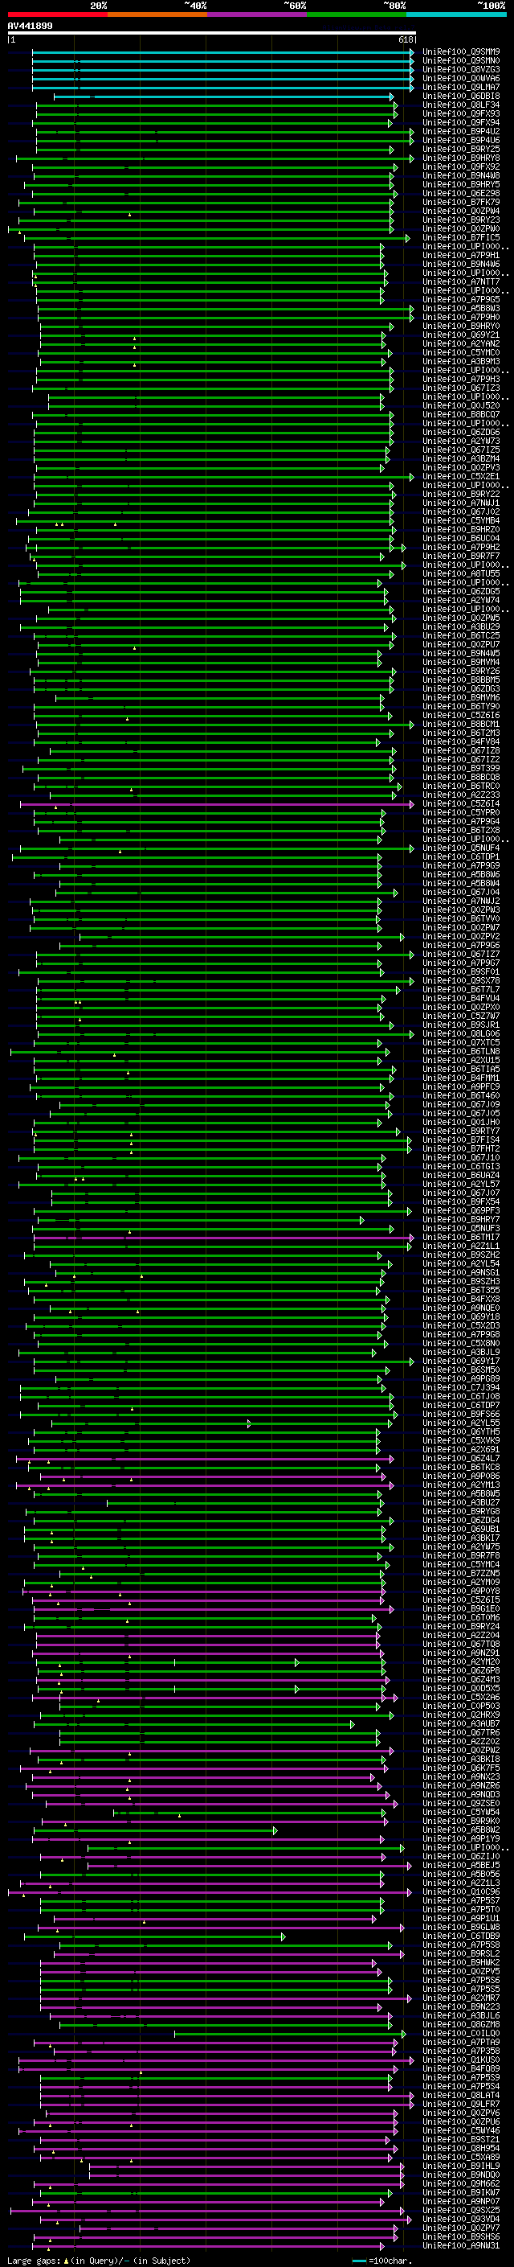Click the cyan ~100% identity legend segment
Screen dimensions: 514x2267
tap(456, 14)
